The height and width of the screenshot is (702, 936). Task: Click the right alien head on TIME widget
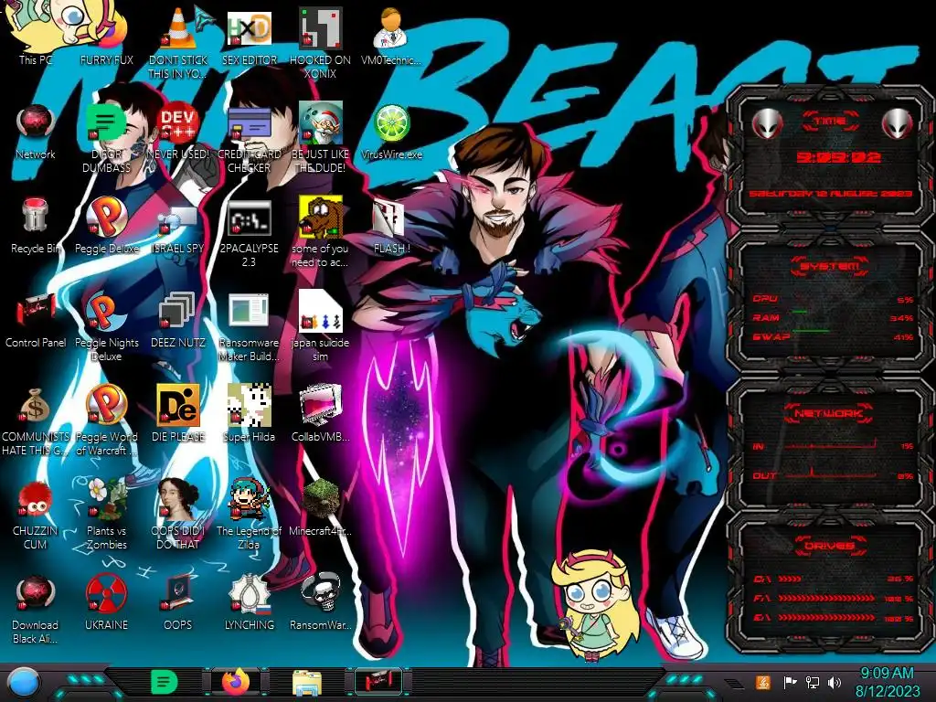[898, 124]
